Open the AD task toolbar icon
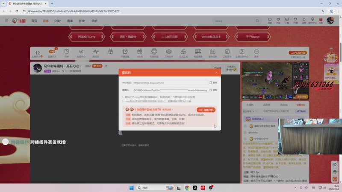 [x=212, y=53]
